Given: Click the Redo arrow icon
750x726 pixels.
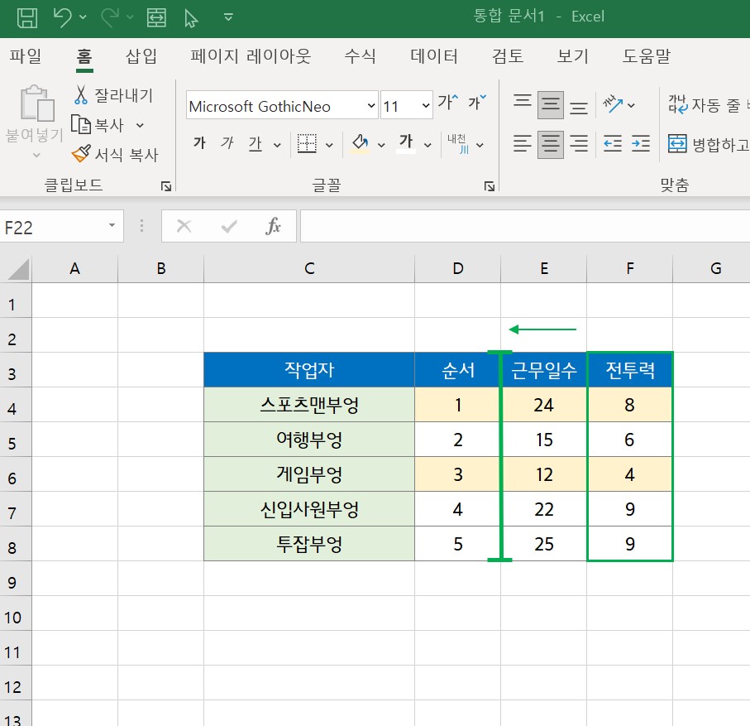Looking at the screenshot, I should (110, 17).
